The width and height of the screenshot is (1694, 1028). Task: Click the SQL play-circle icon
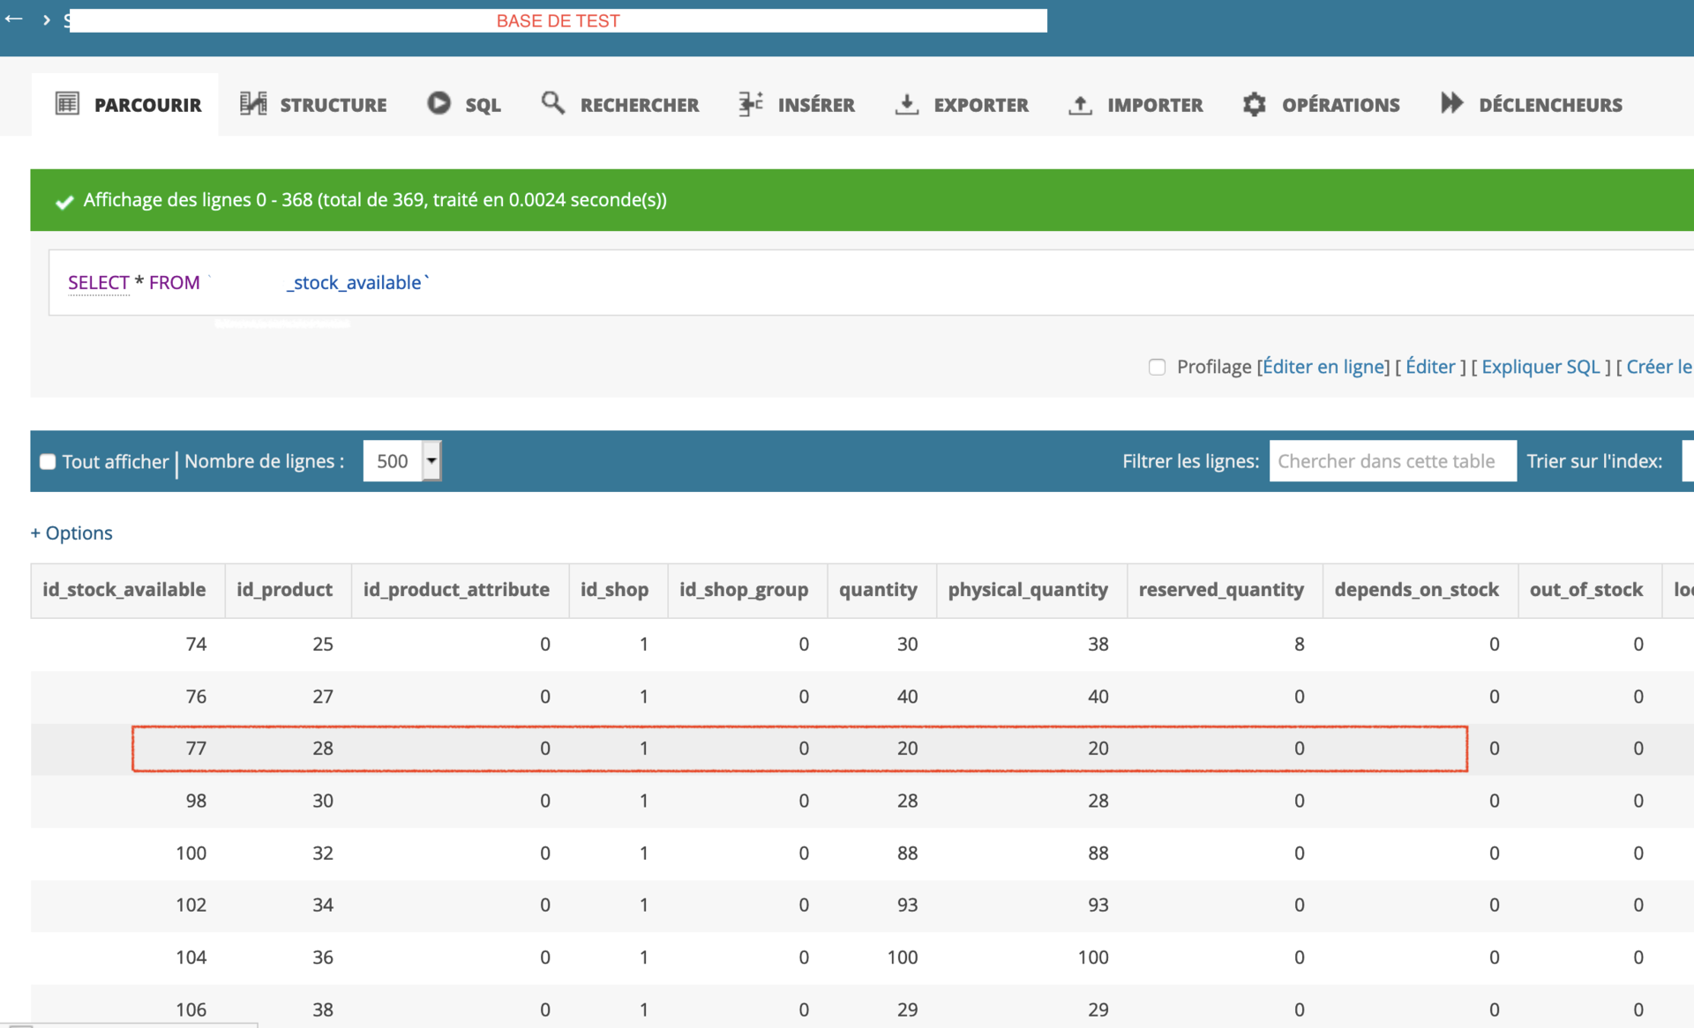(438, 103)
